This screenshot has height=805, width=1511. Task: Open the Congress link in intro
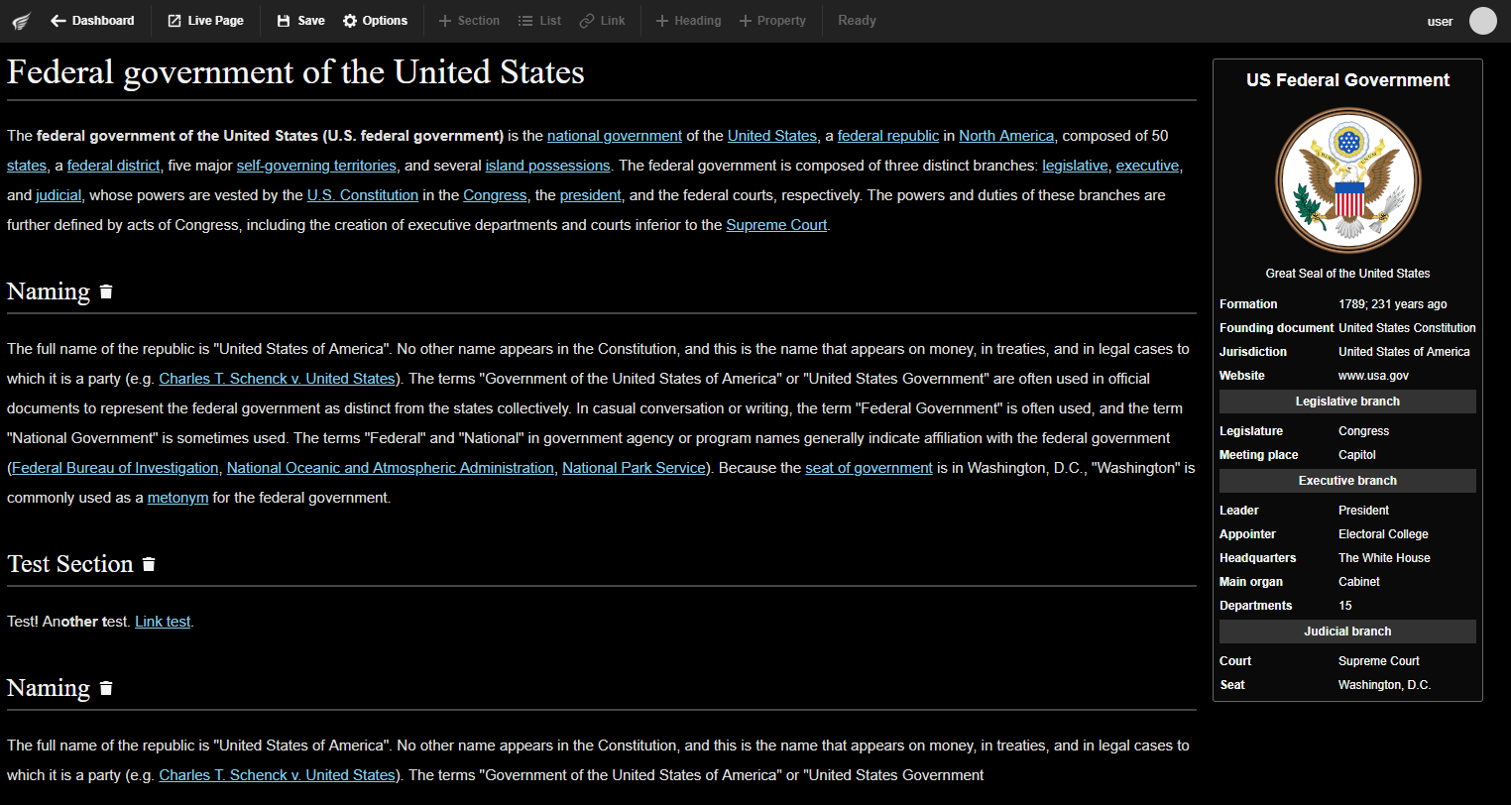coord(495,195)
